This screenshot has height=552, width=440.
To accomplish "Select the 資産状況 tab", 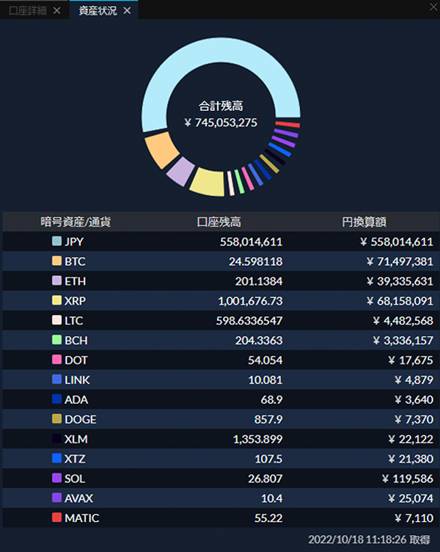I will 98,11.
